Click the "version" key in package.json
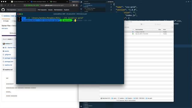Image resolution: width=192 pixels, height=108 pixels. pos(121,10)
